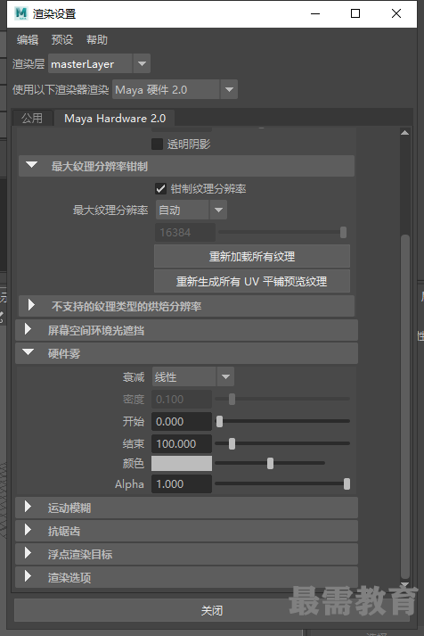Click the Alpha 1.000 input field
Image resolution: width=424 pixels, height=636 pixels.
182,483
